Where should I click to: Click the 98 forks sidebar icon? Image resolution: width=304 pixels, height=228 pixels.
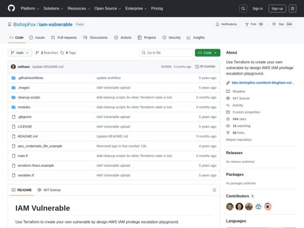point(228,133)
